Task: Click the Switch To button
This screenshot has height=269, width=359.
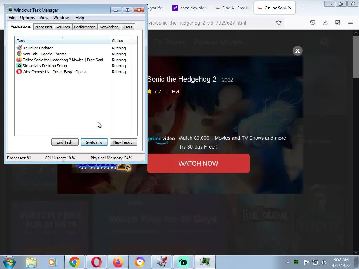Action: point(94,142)
